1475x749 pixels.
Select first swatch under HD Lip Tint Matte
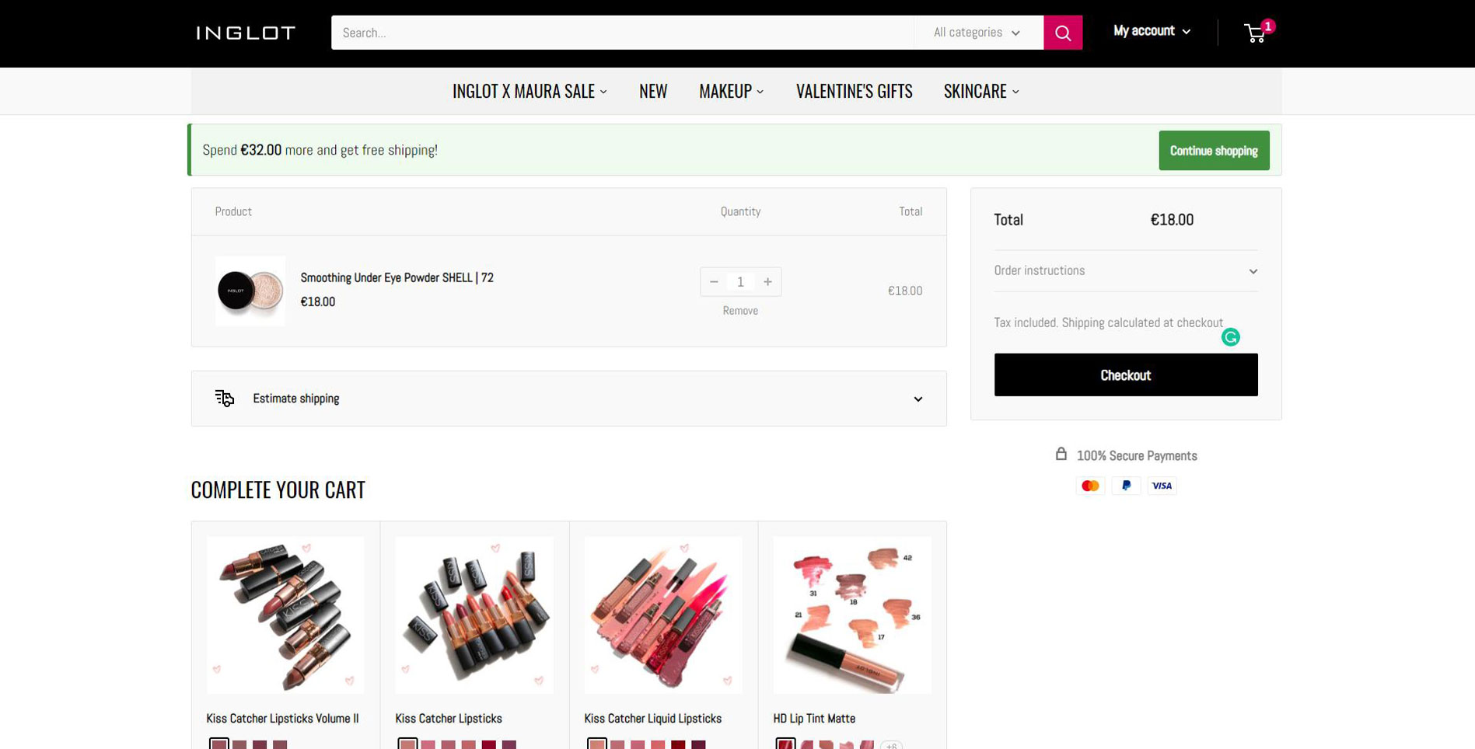point(786,745)
